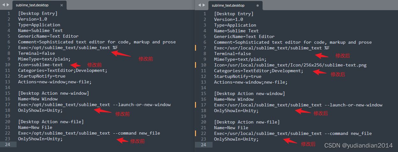Click Terminal=false in the right pane
The width and height of the screenshot is (398, 152).
233,54
